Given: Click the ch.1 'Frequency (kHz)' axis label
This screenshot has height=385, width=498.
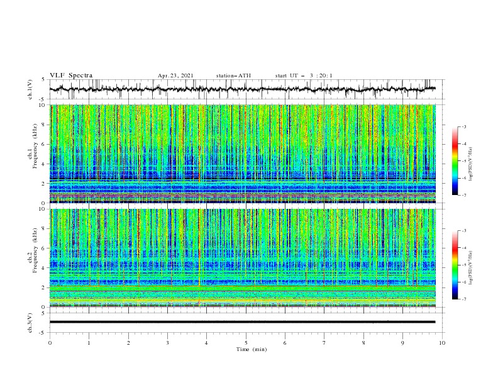Looking at the screenshot, I should [35, 147].
